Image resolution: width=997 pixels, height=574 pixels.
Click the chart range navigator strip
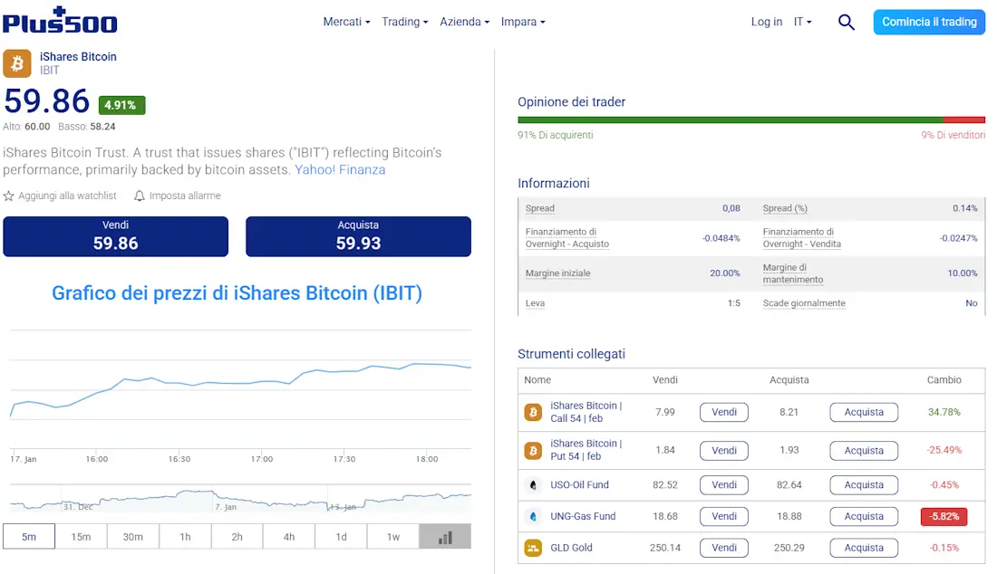[x=240, y=499]
